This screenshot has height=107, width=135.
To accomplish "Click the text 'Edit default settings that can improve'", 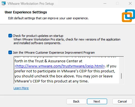I will (33, 18).
